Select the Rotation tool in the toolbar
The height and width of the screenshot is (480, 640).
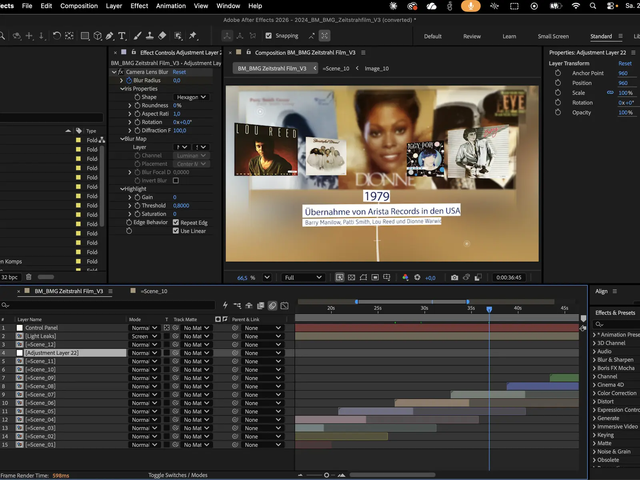(57, 36)
